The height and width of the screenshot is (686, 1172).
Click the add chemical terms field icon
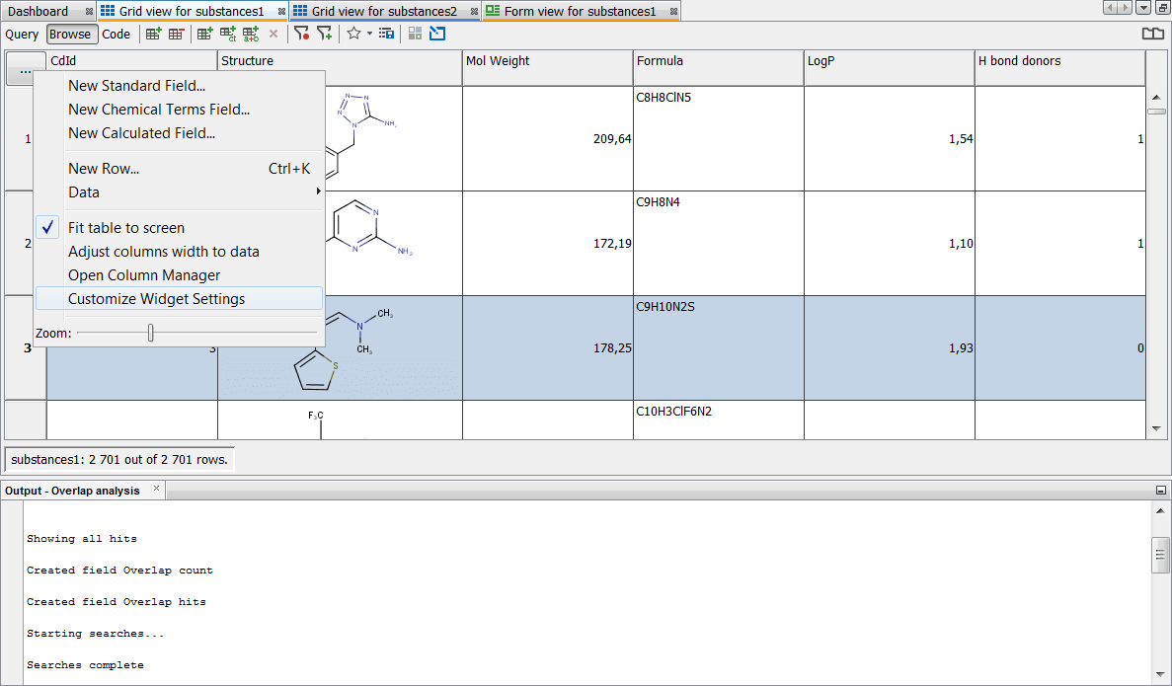[228, 34]
